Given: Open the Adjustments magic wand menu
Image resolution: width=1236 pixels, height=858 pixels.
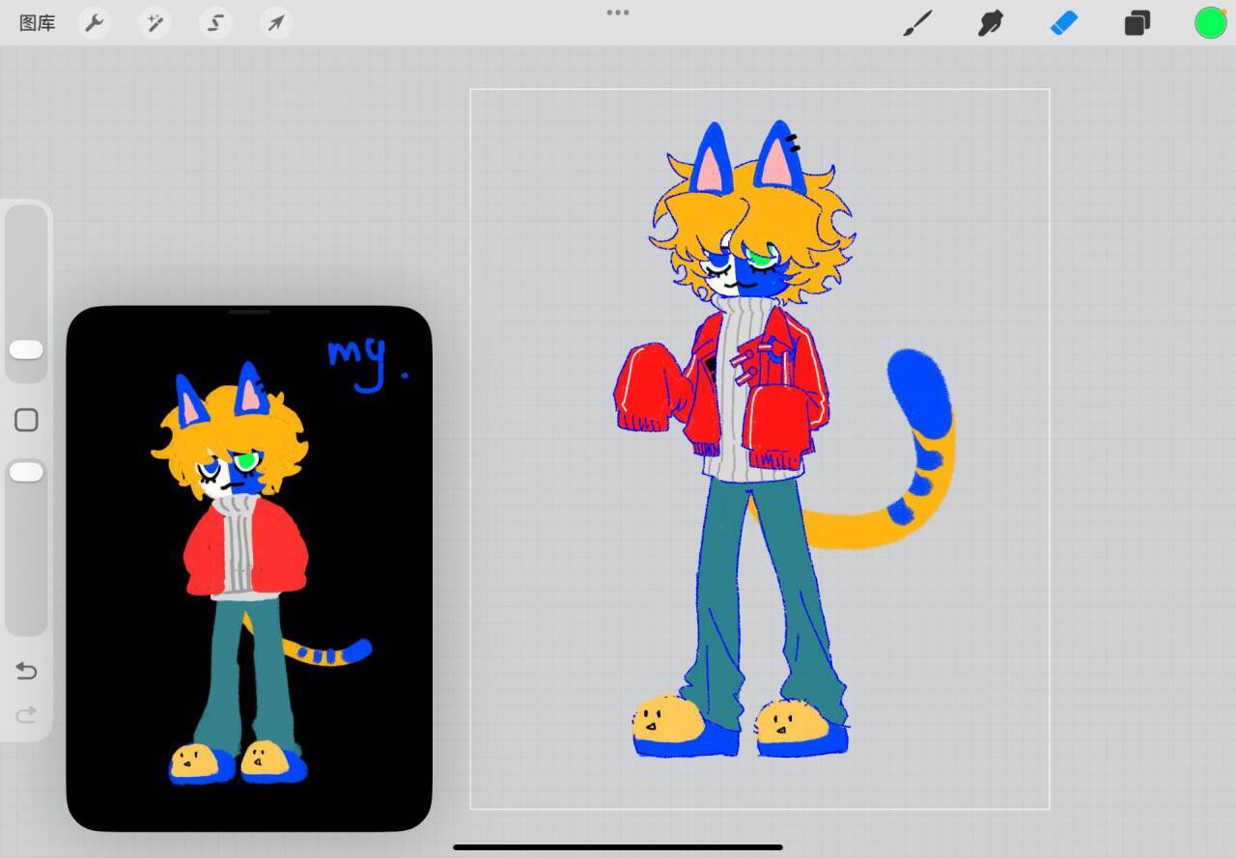Looking at the screenshot, I should click(x=154, y=23).
